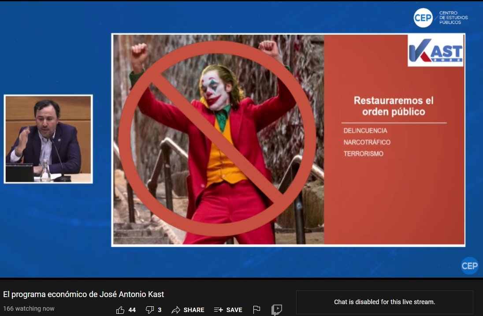Click the dislike count '3'
Screen dimensions: 483x316
(160, 310)
